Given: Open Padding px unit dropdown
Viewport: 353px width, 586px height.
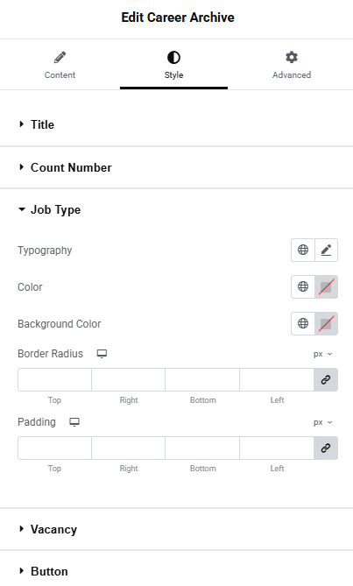Looking at the screenshot, I should point(322,422).
